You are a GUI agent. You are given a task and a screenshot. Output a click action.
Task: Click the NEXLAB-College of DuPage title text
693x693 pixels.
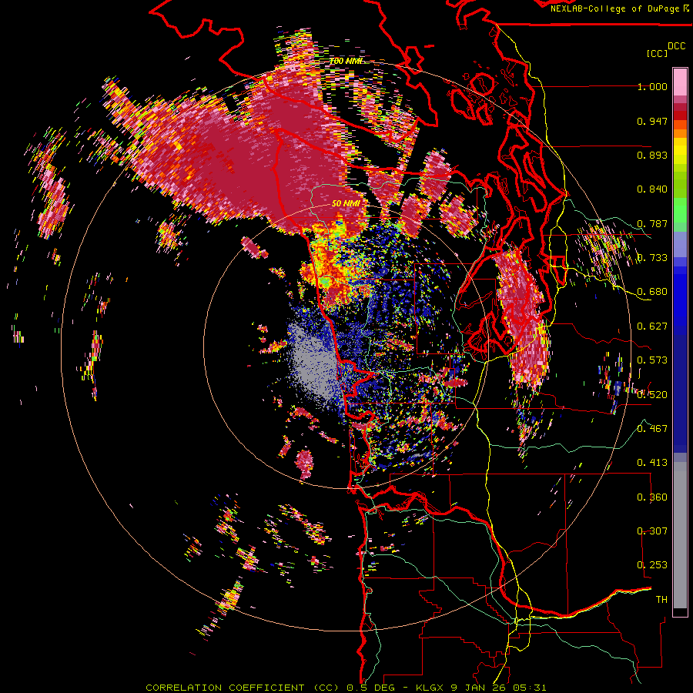click(616, 8)
